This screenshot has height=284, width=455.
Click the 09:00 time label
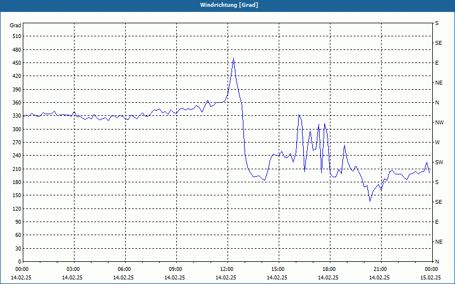coord(176,269)
